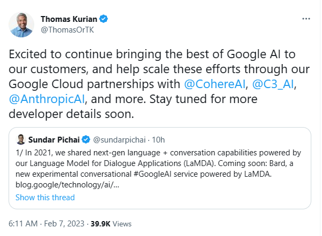Click Sundar Pichai's small avatar
Viewport: 322px width, 236px height.
tap(20, 139)
